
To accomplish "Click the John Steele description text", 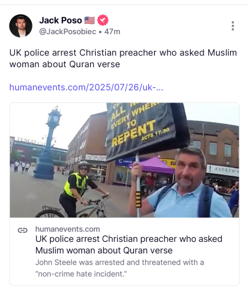I will click(120, 268).
